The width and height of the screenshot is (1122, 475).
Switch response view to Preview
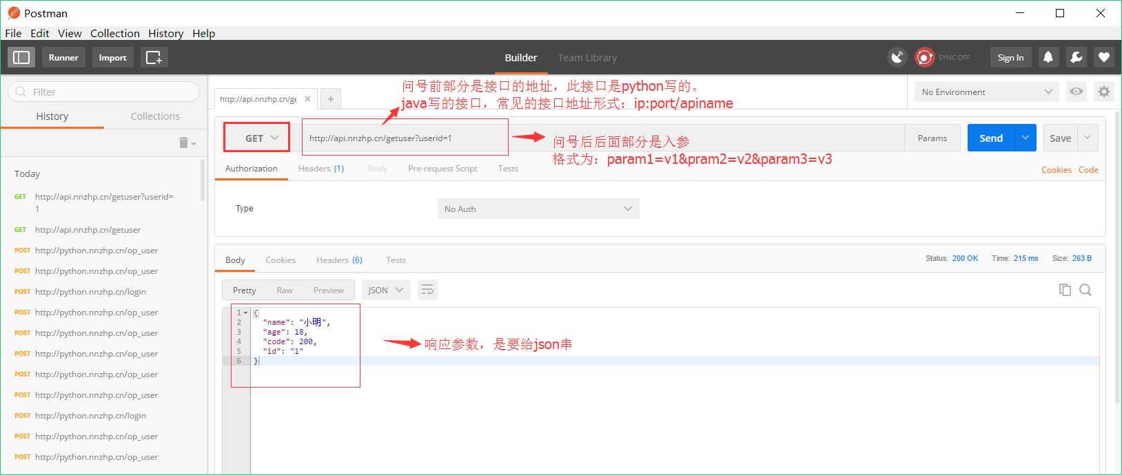pyautogui.click(x=328, y=291)
